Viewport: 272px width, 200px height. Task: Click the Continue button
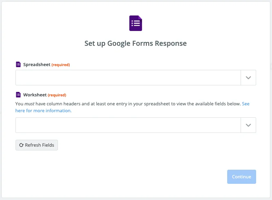(241, 177)
